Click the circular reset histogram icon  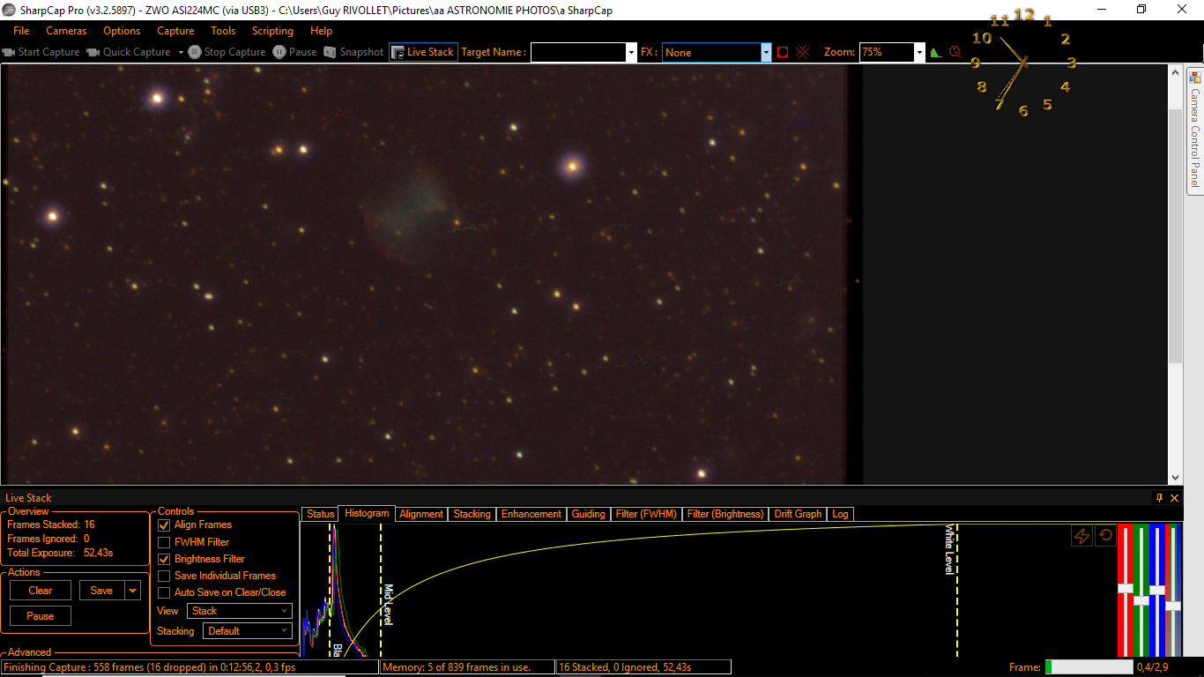(1105, 535)
